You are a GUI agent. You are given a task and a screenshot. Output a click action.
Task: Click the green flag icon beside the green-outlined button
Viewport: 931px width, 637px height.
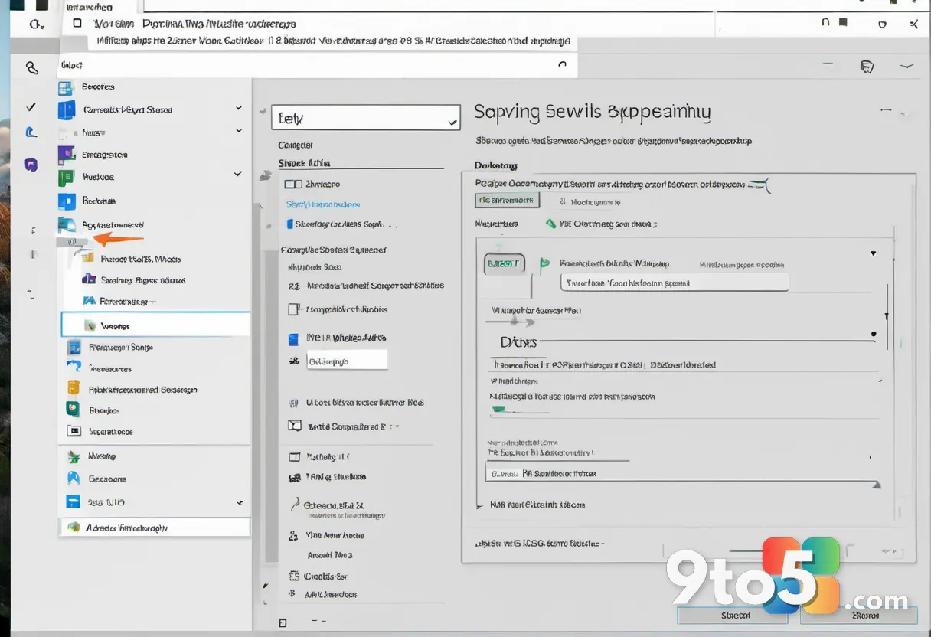[544, 265]
